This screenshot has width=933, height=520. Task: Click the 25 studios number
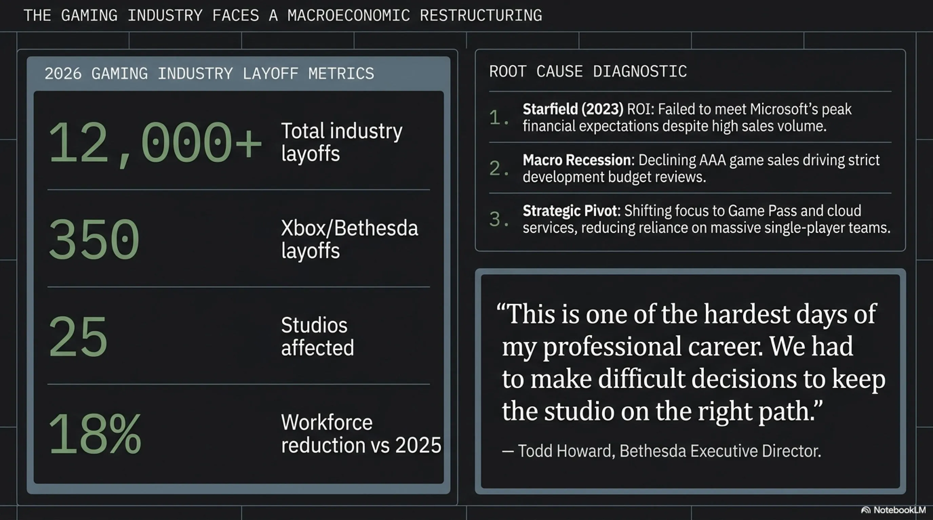coord(78,337)
